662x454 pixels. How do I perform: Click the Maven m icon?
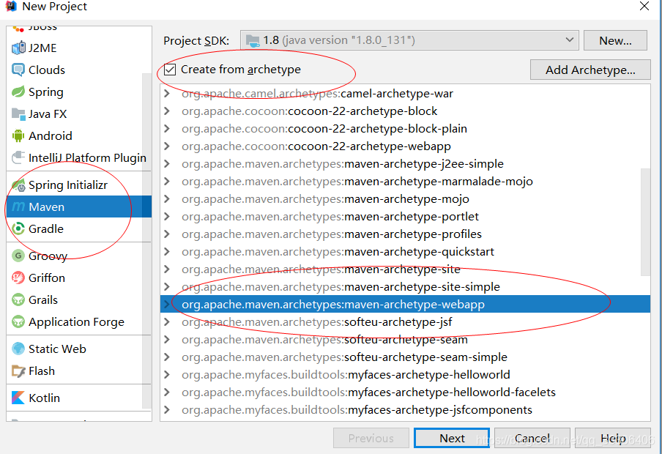point(18,207)
